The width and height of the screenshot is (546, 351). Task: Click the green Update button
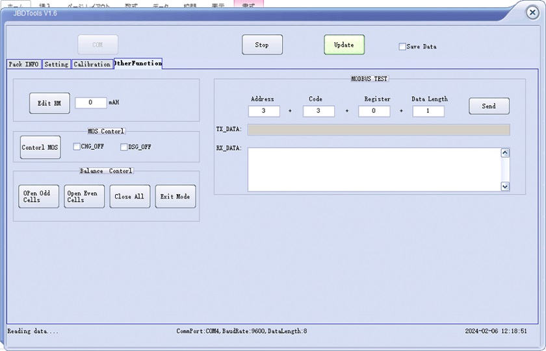[x=344, y=45]
